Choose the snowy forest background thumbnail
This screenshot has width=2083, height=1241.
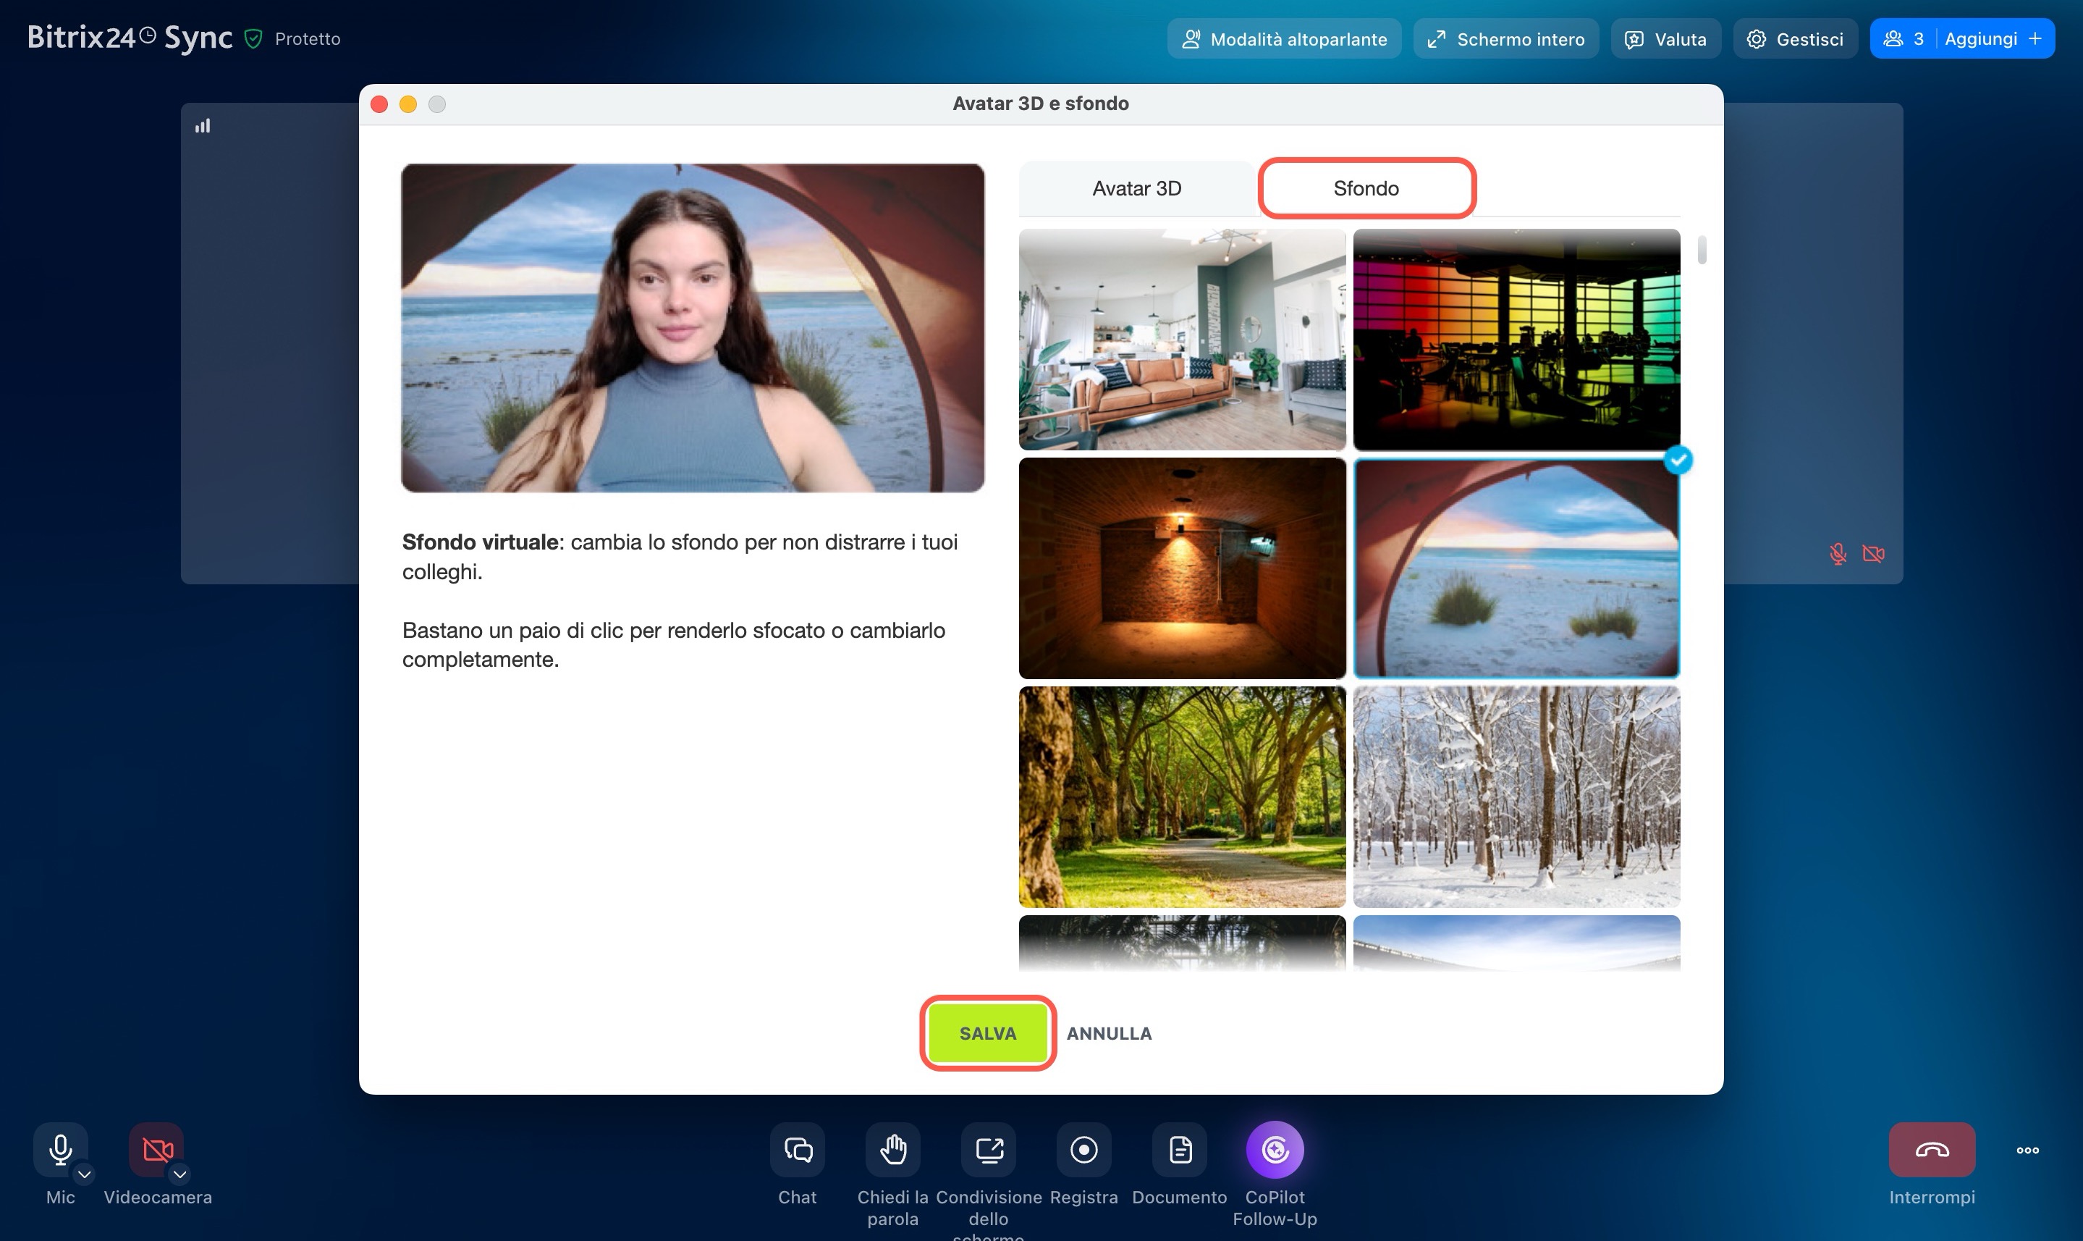(1516, 796)
